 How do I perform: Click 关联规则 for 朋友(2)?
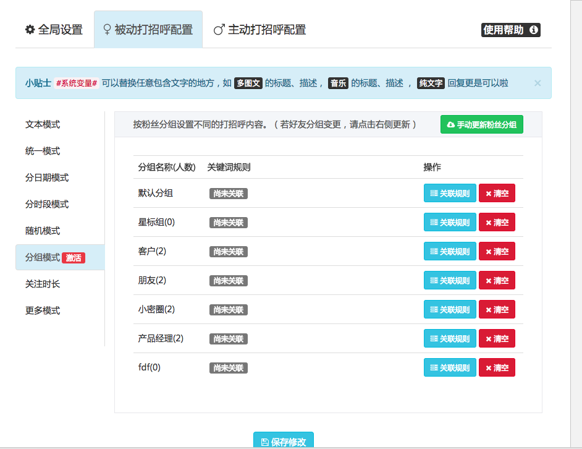point(450,280)
